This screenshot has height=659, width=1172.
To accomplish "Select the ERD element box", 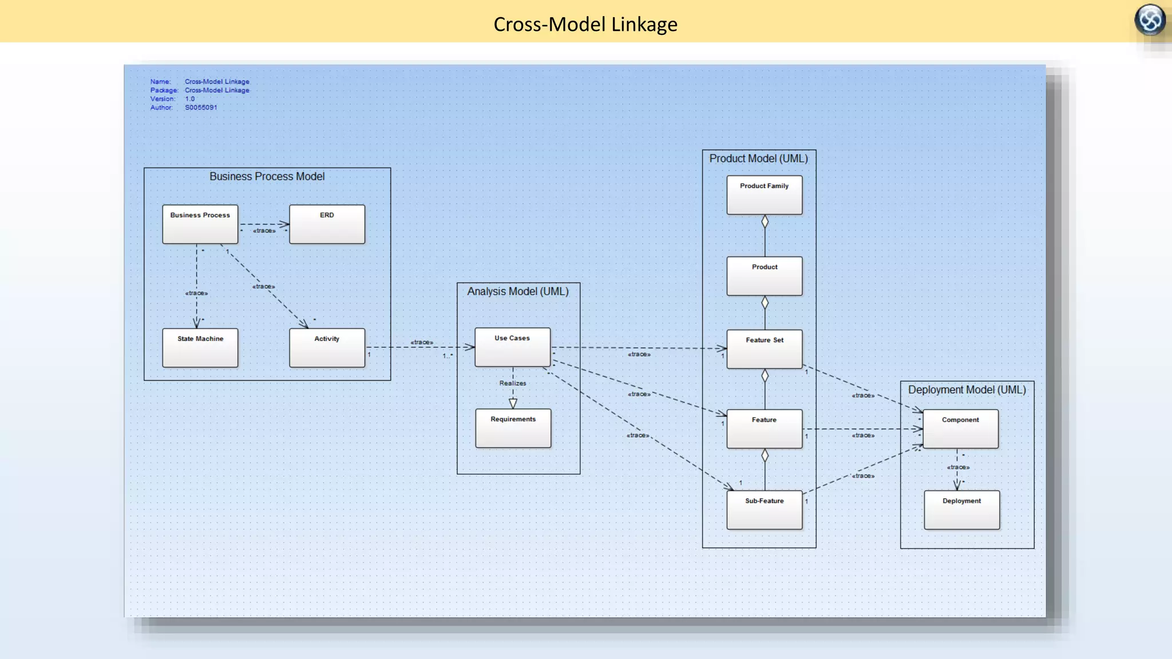I will [x=327, y=224].
